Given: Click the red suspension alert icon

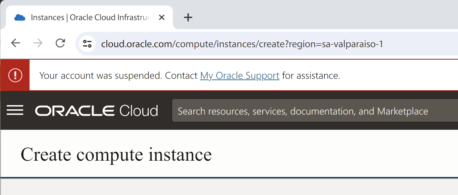Looking at the screenshot, I should 15,75.
